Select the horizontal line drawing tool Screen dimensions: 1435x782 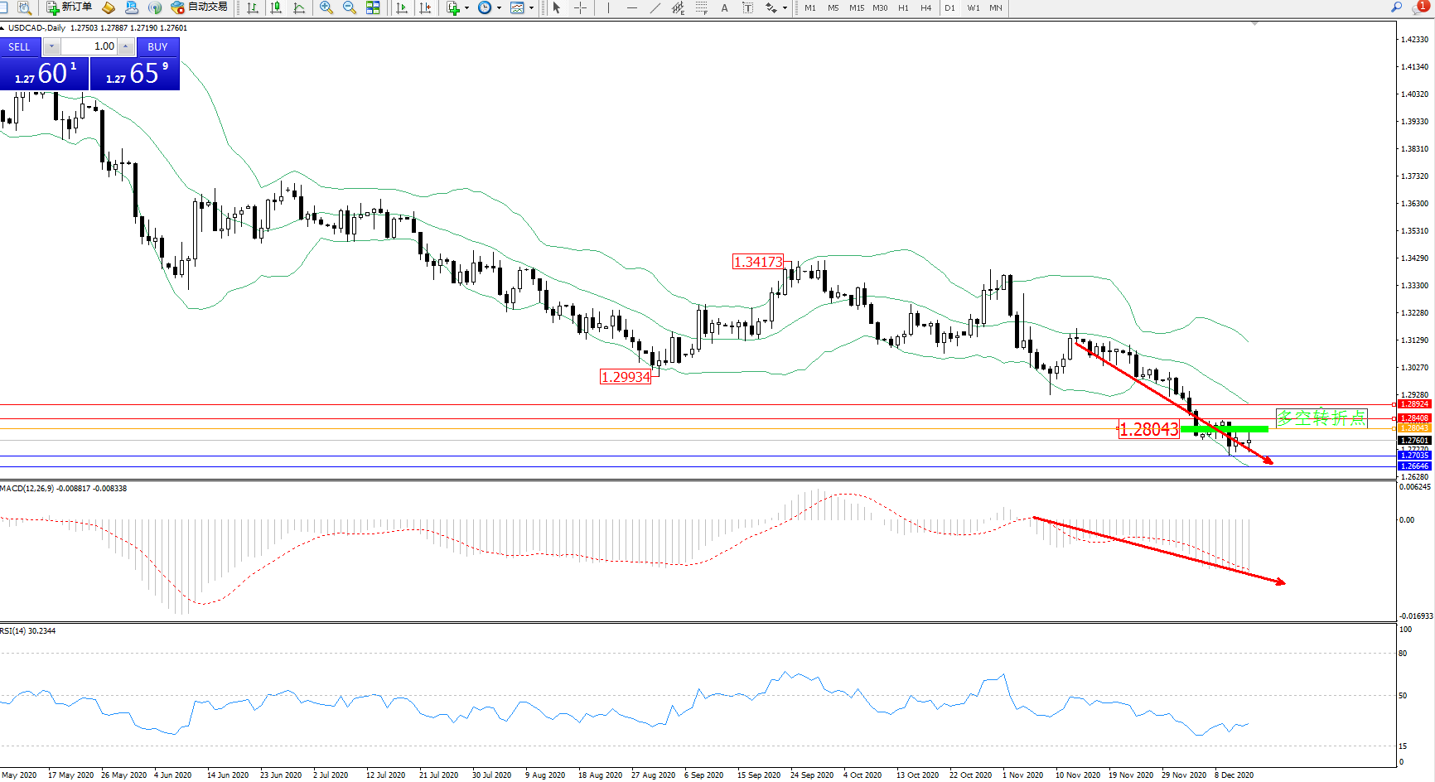(632, 7)
